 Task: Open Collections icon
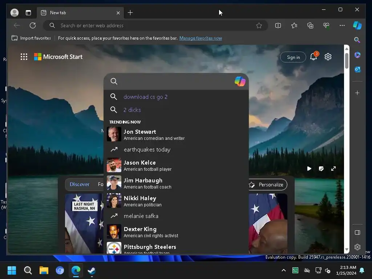point(310,25)
